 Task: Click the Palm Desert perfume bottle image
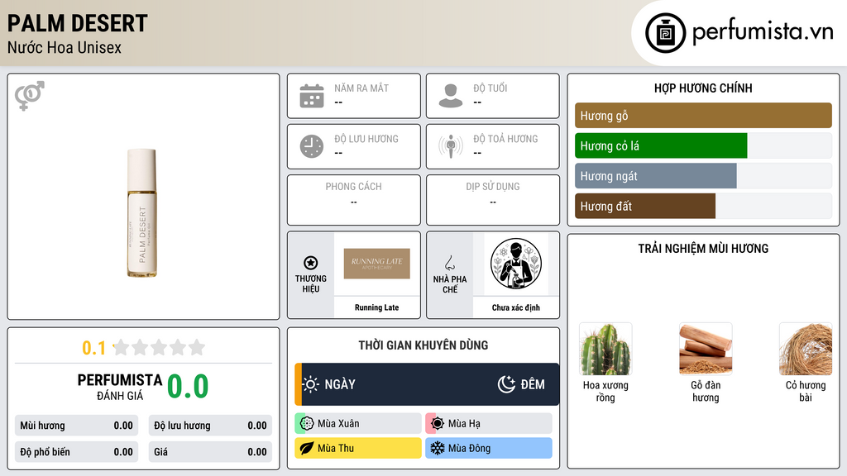(x=142, y=213)
